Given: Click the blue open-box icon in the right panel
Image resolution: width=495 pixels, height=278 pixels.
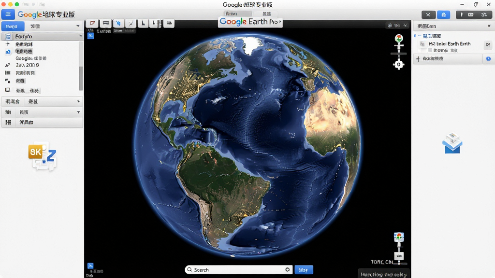Looking at the screenshot, I should 452,143.
